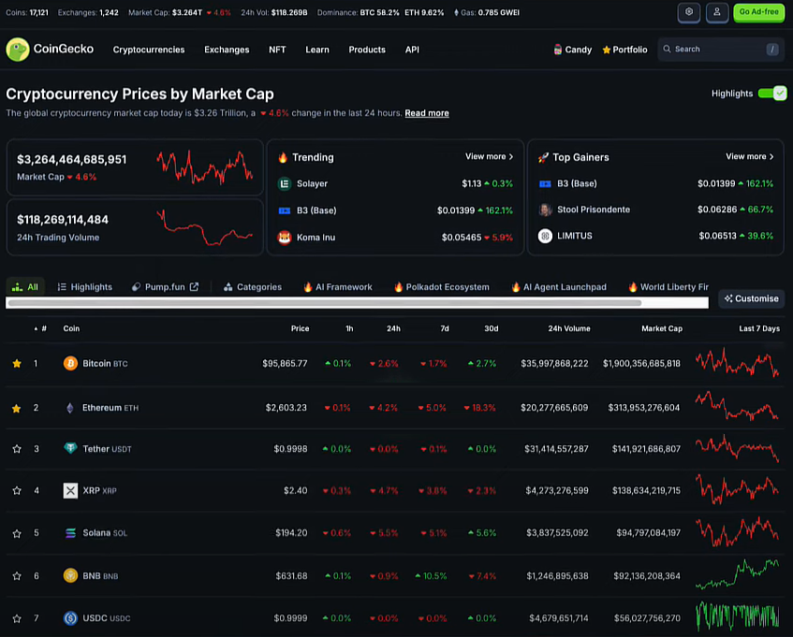Expand Top Gainers with View more
The width and height of the screenshot is (793, 637).
(x=749, y=157)
